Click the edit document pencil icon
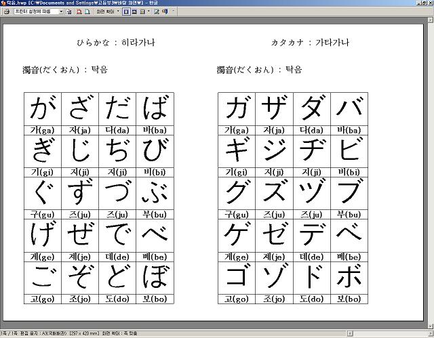The image size is (434, 338). pyautogui.click(x=156, y=12)
